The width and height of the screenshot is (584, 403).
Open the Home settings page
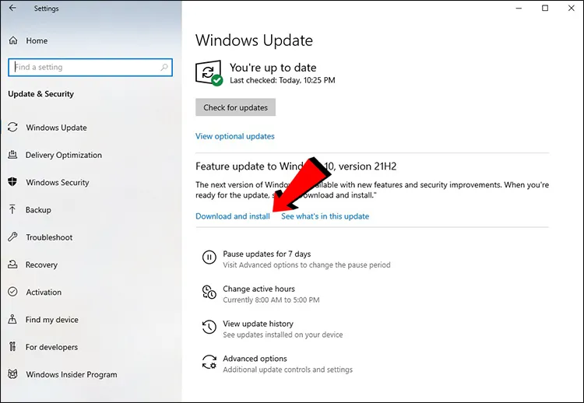(x=37, y=40)
